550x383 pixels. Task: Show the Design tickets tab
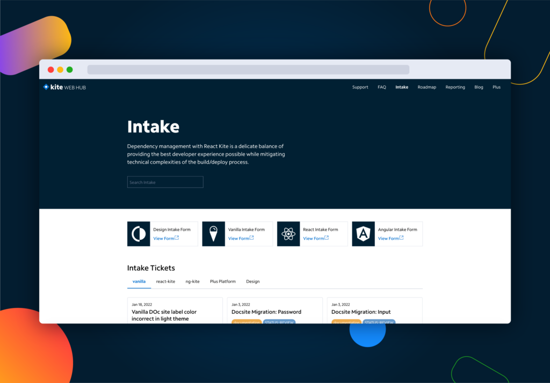click(253, 282)
